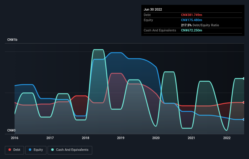The image size is (249, 159).
Task: Click the blue Equity endpoint marker
Action: 244,119
